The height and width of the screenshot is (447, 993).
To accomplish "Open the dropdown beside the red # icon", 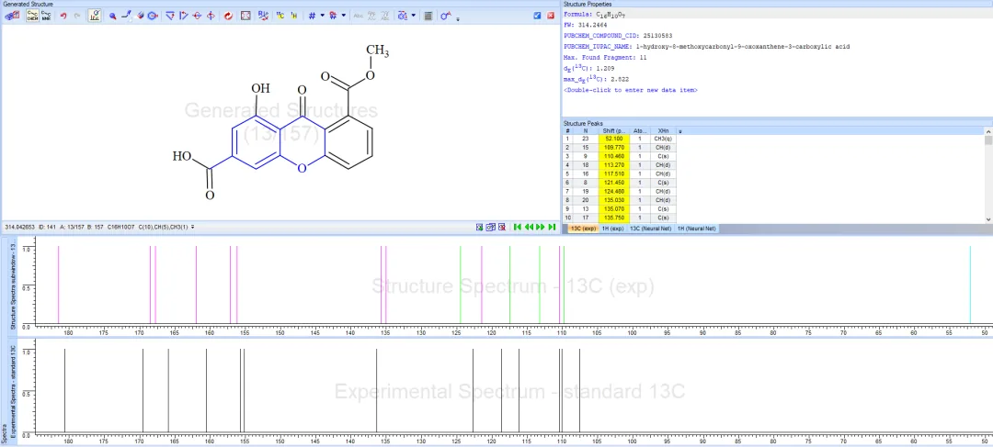I will (344, 16).
